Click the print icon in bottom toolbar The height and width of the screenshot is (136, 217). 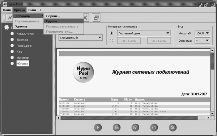tap(116, 127)
